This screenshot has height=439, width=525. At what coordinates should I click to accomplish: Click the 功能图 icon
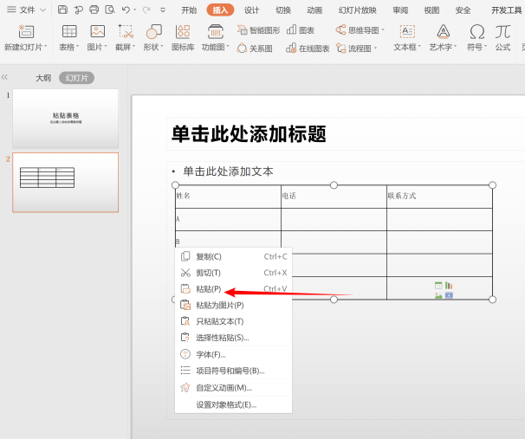[216, 31]
